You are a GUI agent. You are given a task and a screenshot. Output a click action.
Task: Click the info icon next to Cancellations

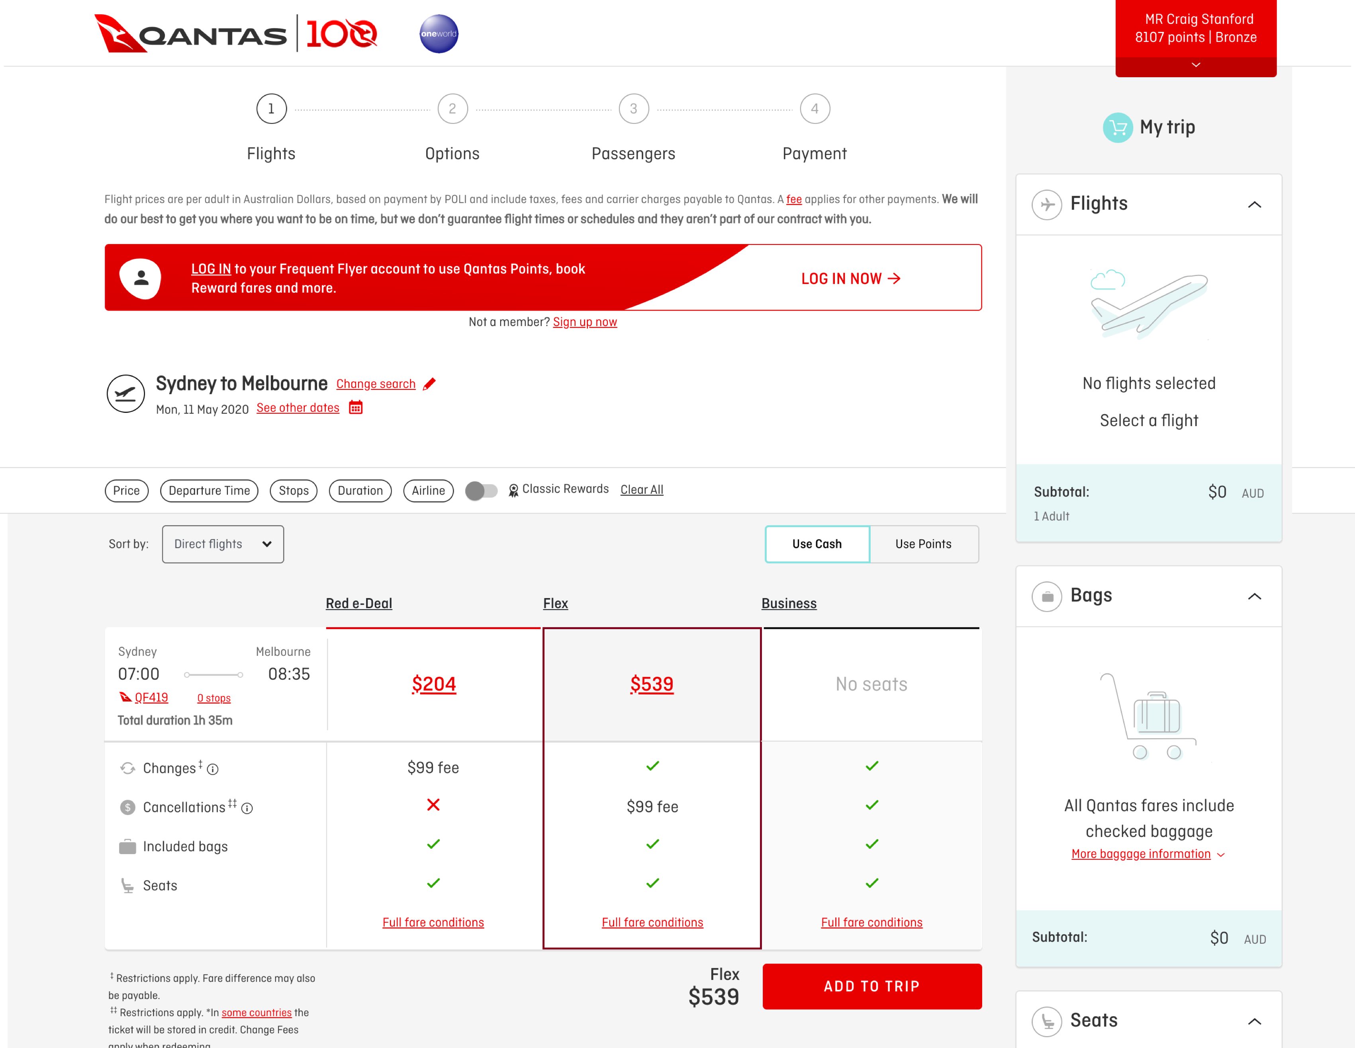click(x=247, y=808)
